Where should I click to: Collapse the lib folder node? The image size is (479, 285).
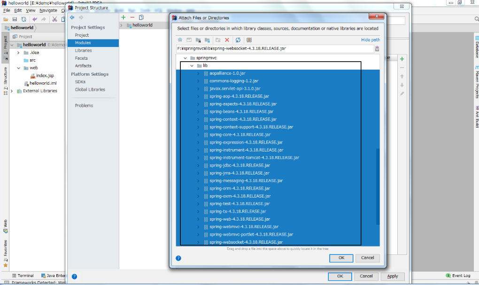(192, 66)
